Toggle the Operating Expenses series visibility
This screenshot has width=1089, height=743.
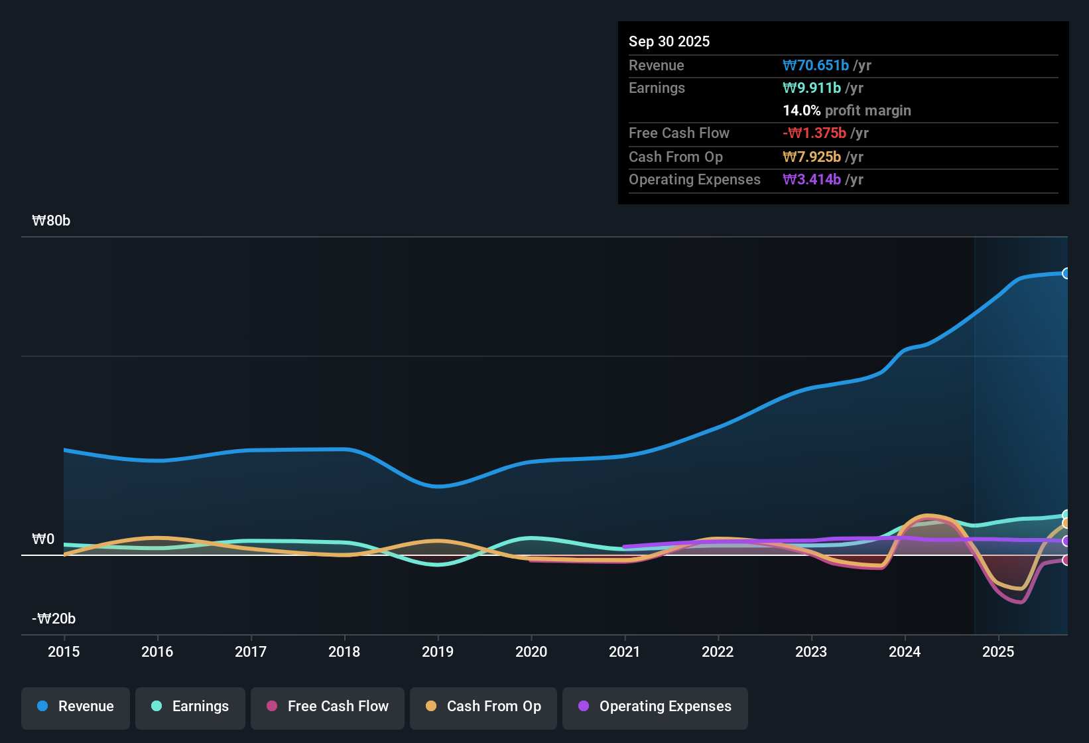pos(655,708)
